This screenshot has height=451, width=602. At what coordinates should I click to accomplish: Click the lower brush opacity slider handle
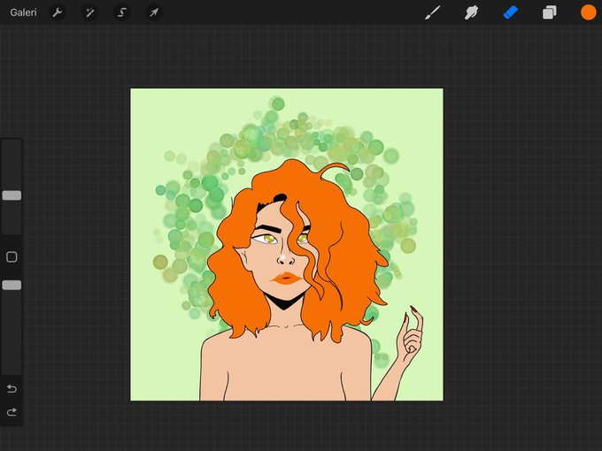(x=12, y=285)
